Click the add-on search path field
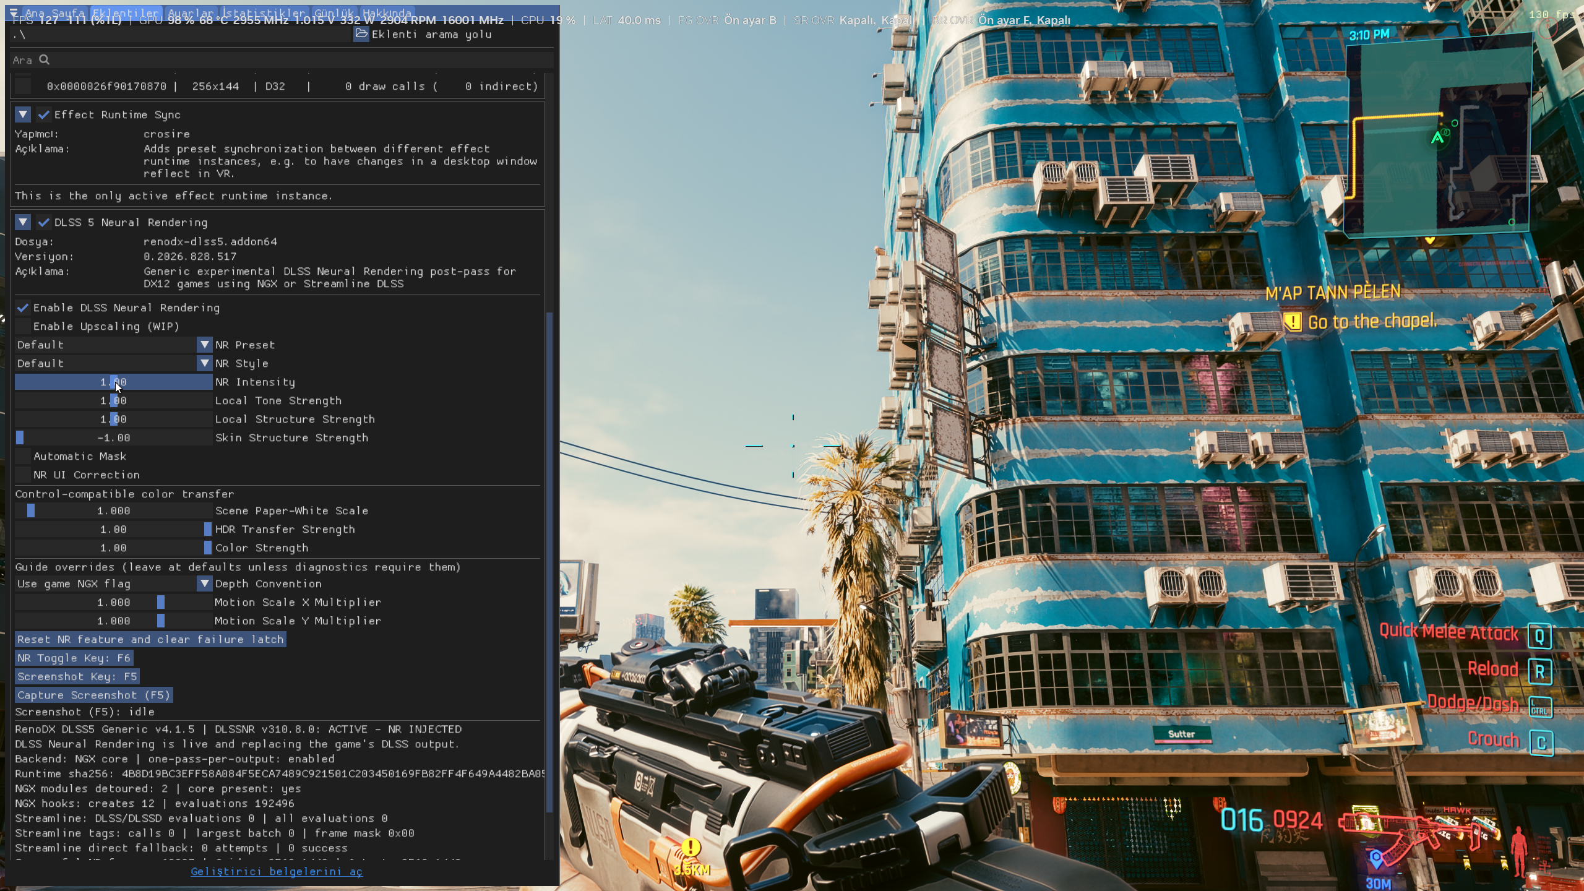Viewport: 1584px width, 891px height. coord(181,35)
